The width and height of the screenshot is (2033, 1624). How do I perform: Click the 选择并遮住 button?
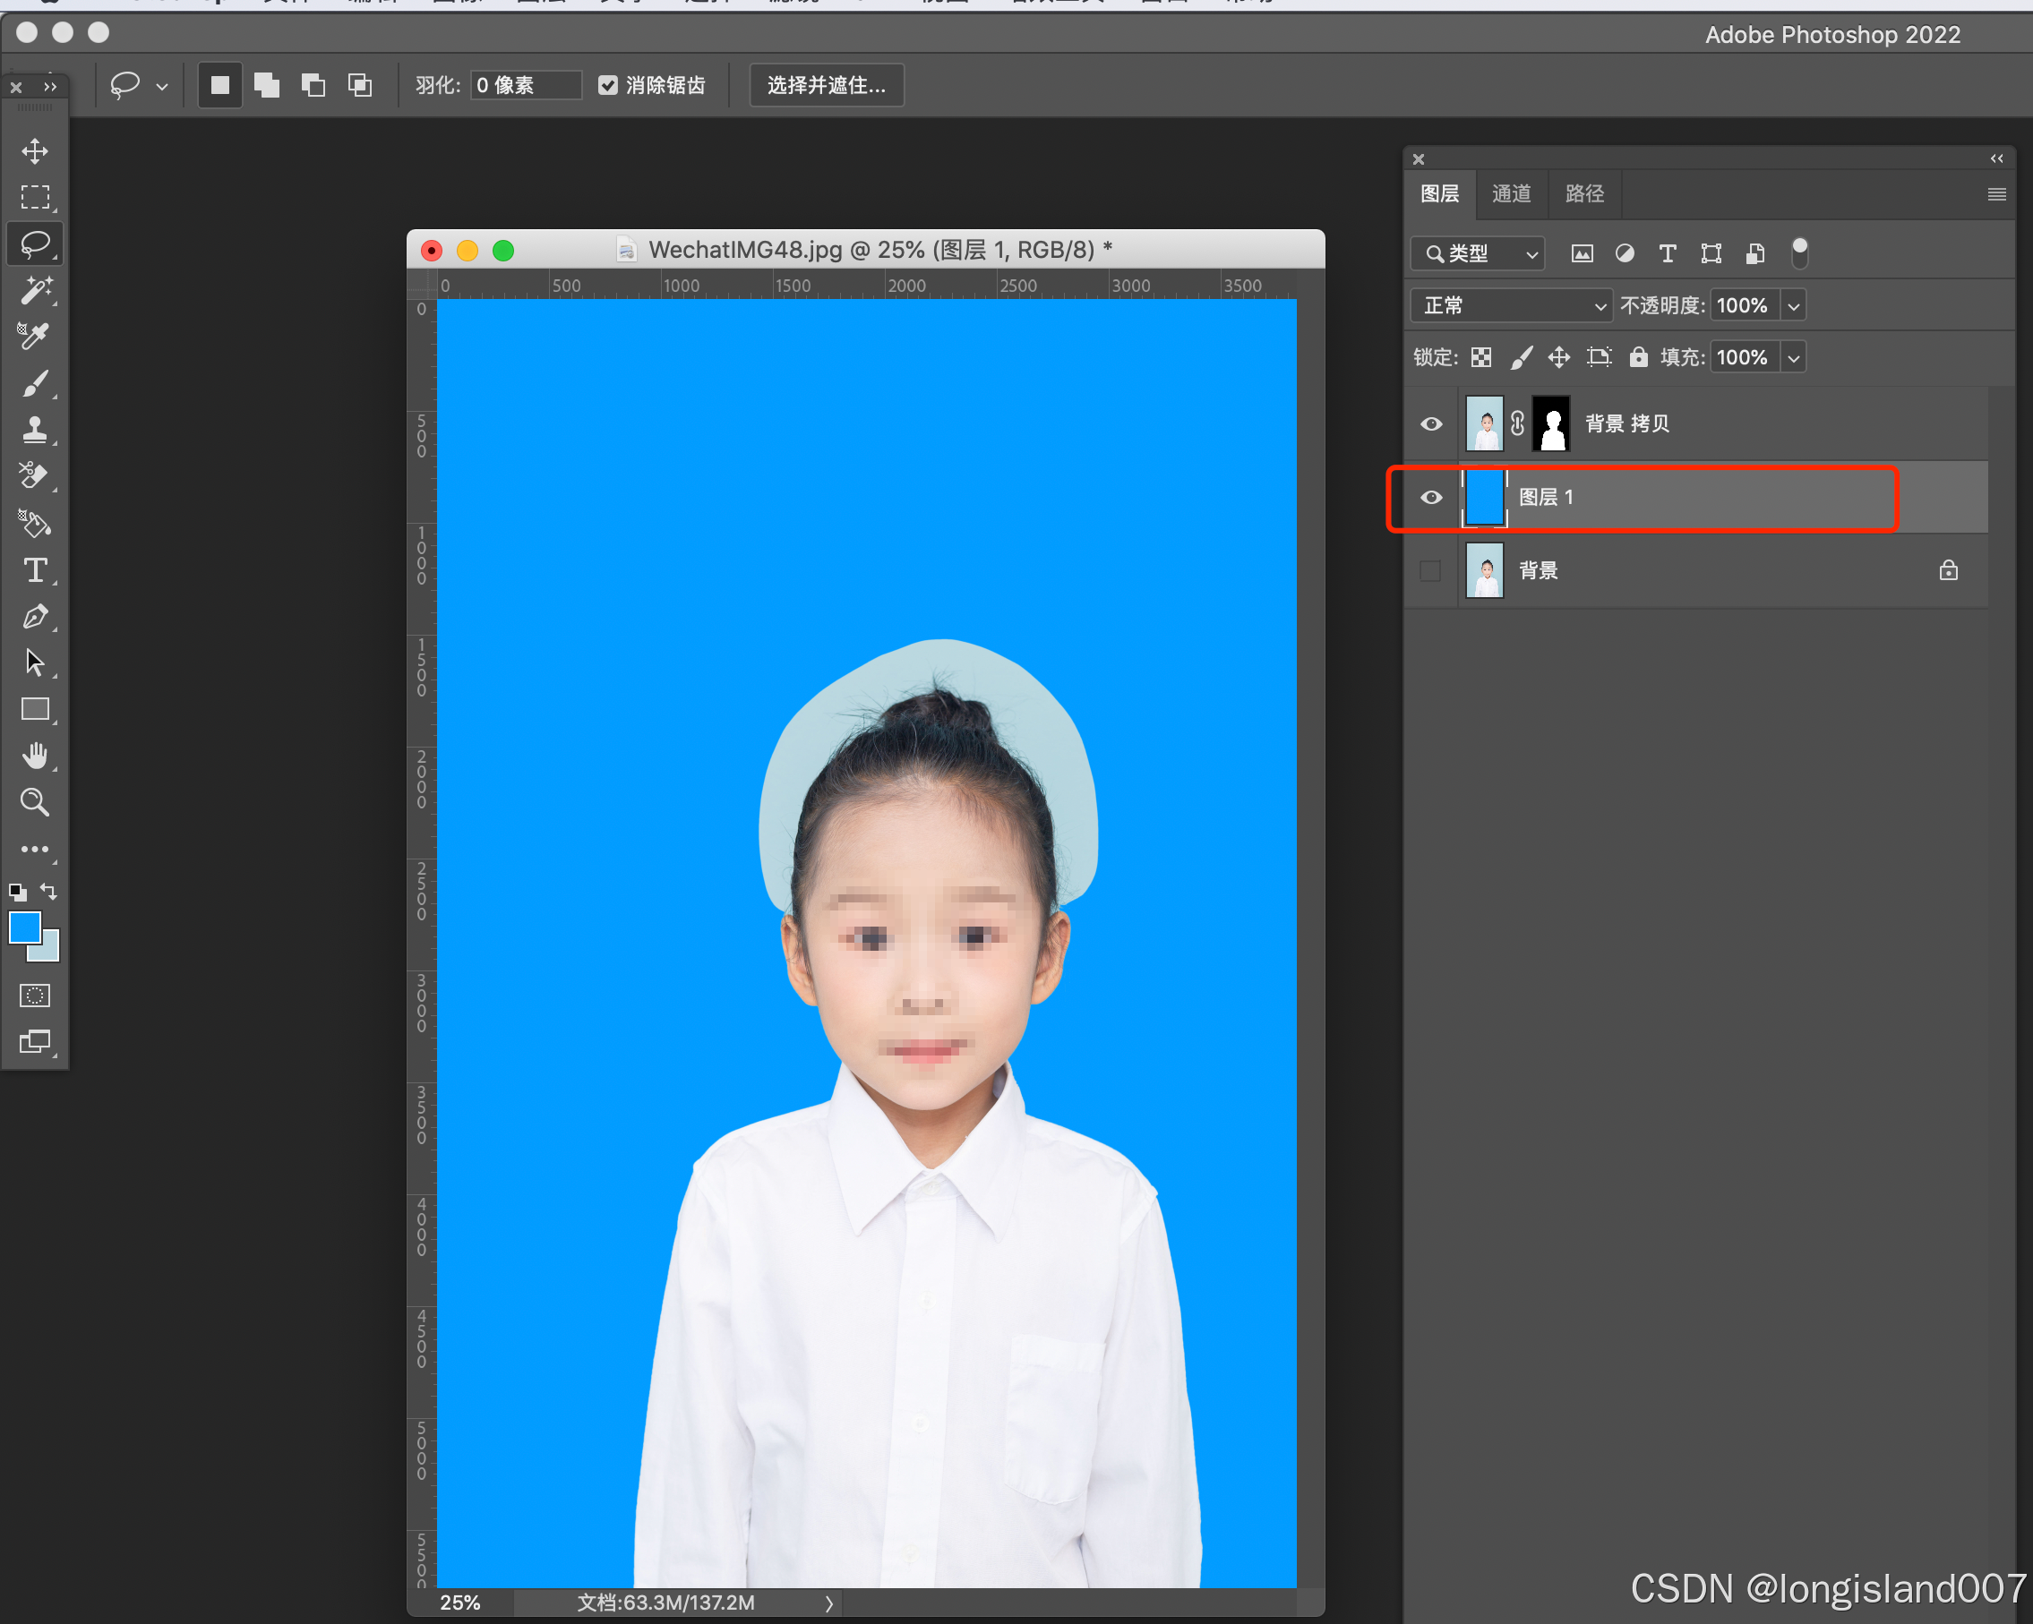coord(826,86)
